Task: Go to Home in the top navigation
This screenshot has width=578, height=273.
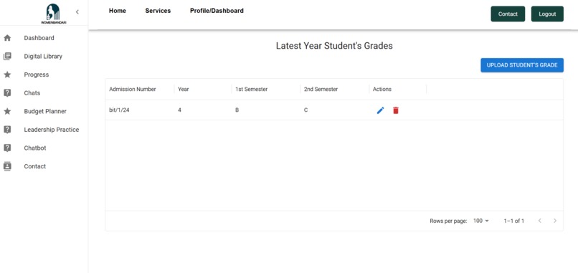Action: pyautogui.click(x=117, y=11)
